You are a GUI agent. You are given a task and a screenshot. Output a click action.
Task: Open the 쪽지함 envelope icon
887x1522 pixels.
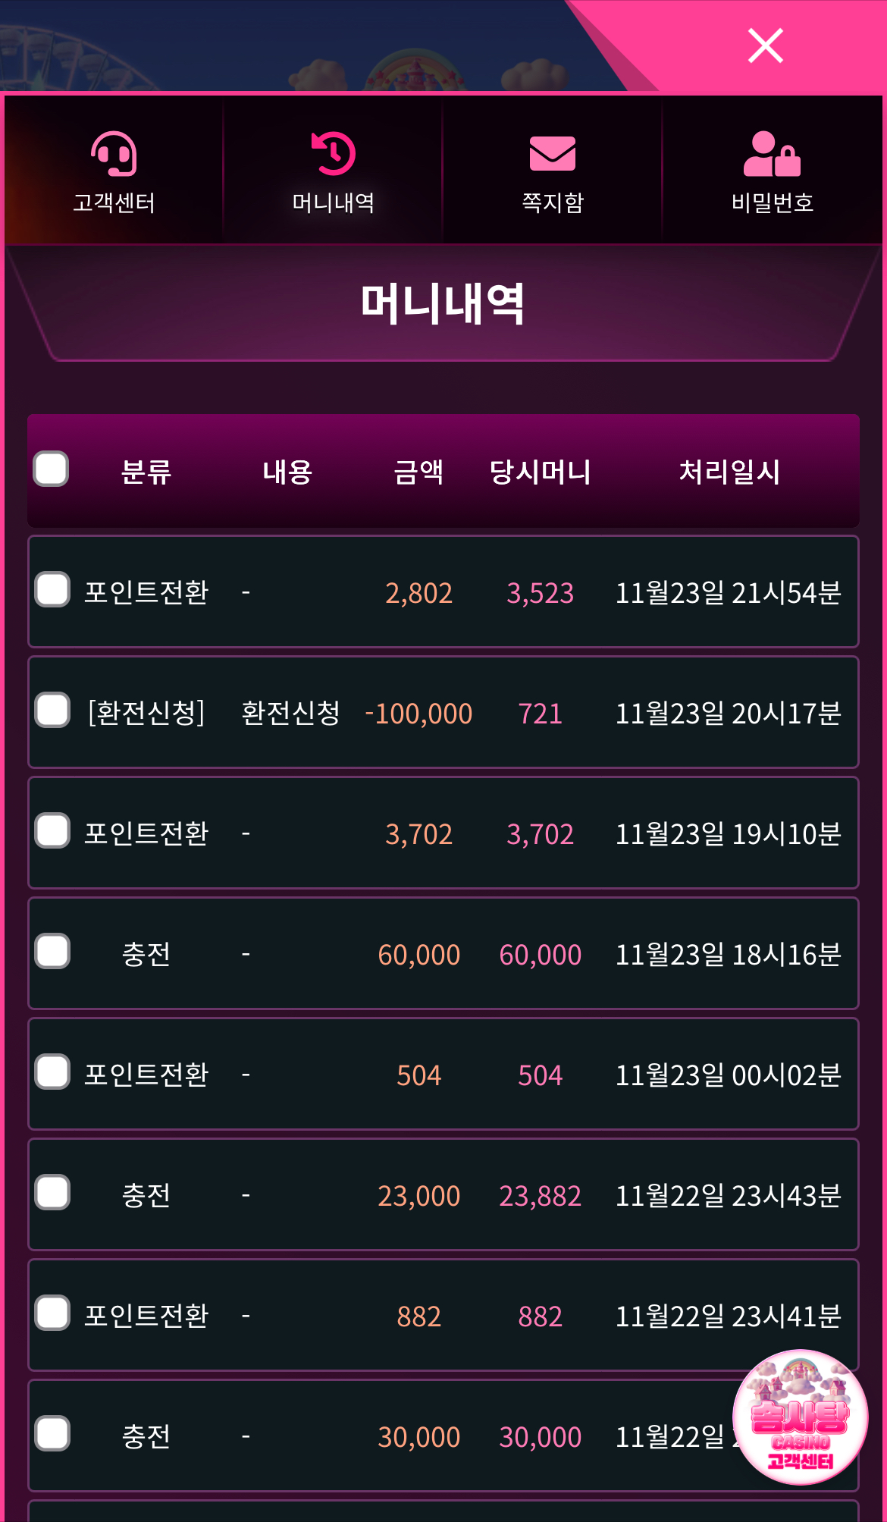553,154
